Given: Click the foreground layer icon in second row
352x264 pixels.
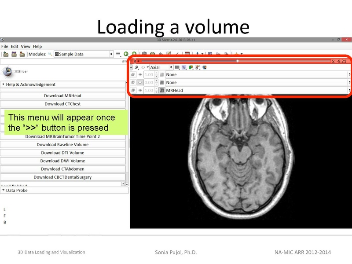Looking at the screenshot, I should (133, 83).
